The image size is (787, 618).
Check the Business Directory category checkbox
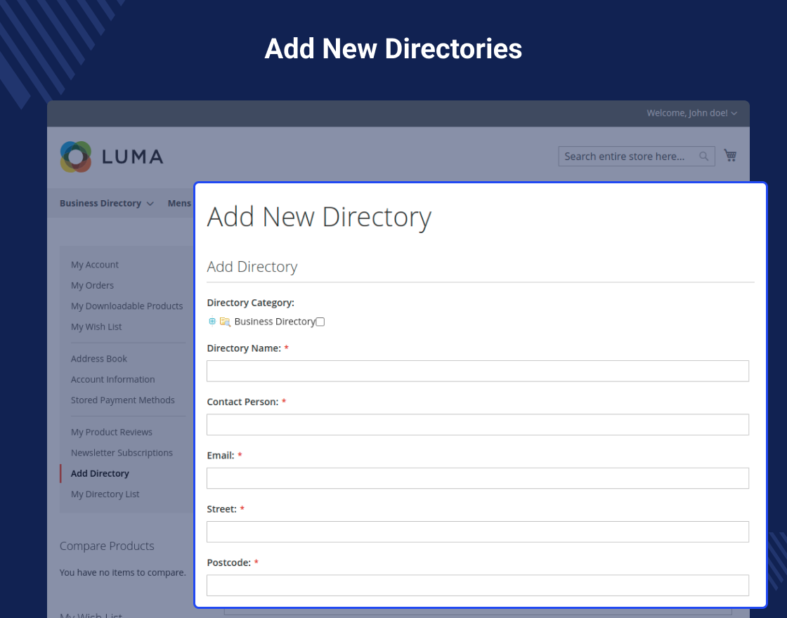coord(320,322)
